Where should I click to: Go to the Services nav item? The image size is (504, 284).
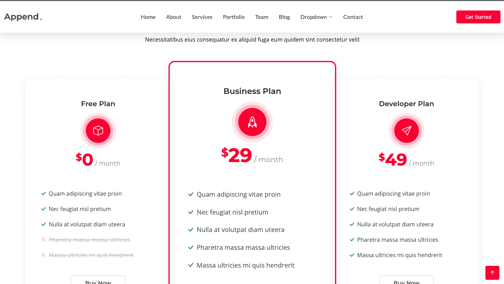[202, 17]
